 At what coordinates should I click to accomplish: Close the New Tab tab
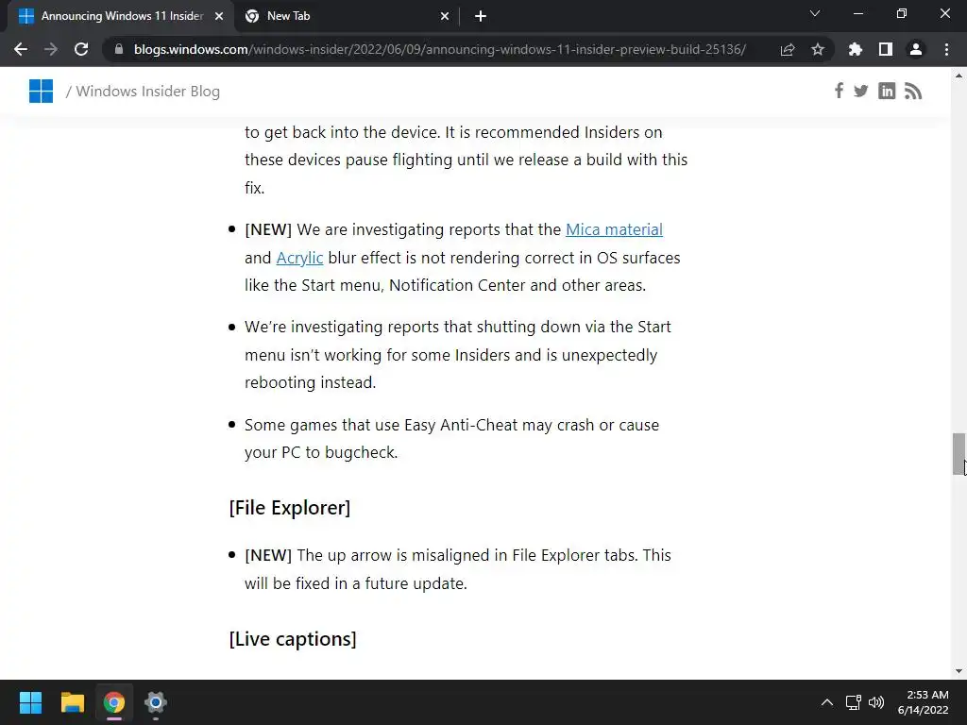(x=445, y=16)
